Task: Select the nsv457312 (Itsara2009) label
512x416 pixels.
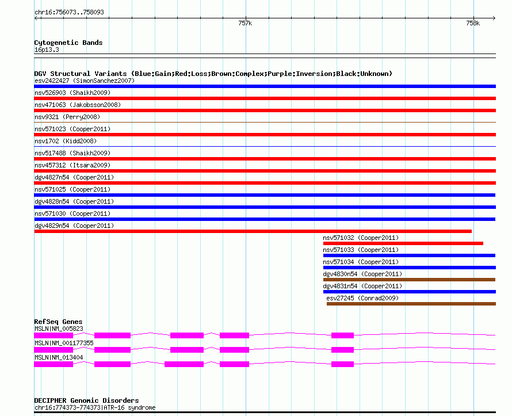Action: [x=72, y=165]
